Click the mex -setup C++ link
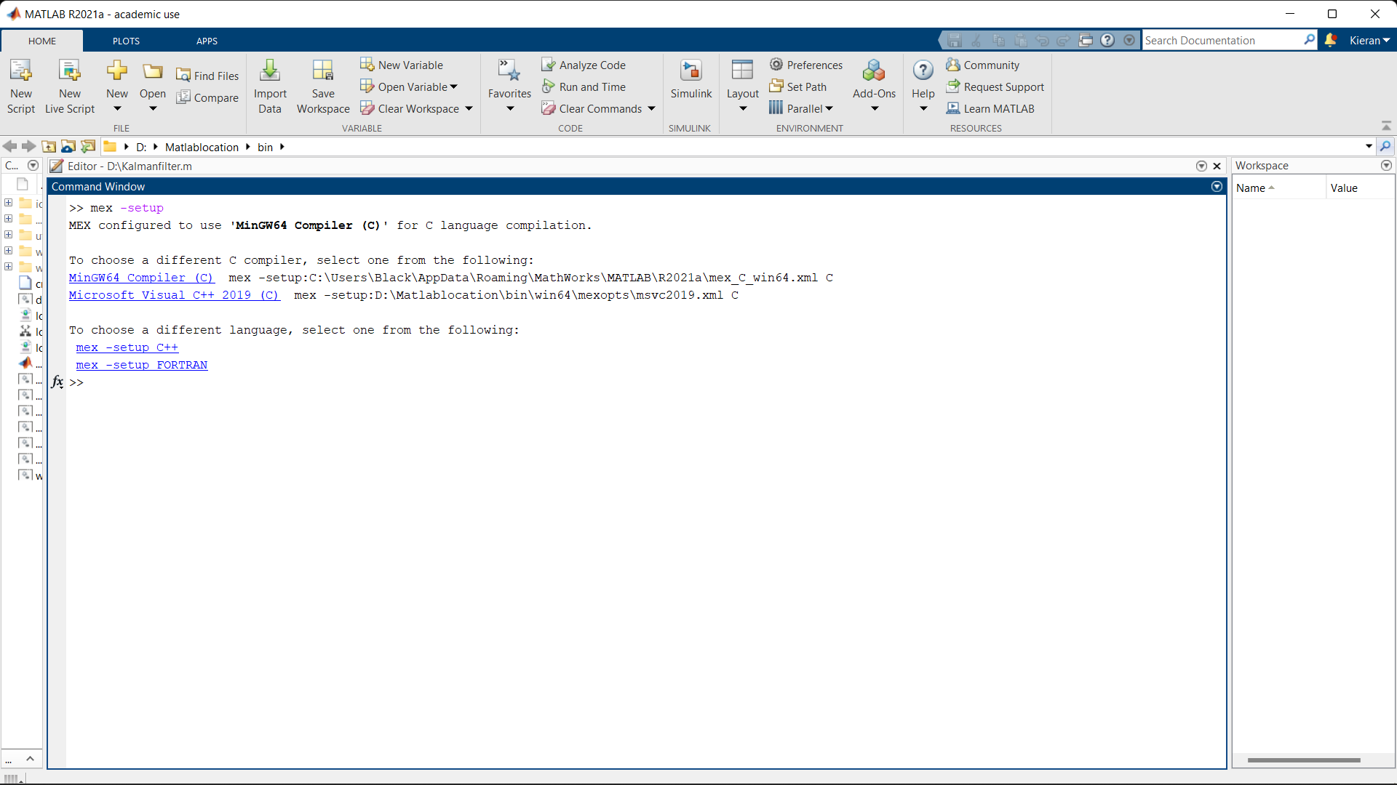This screenshot has width=1397, height=785. point(127,347)
